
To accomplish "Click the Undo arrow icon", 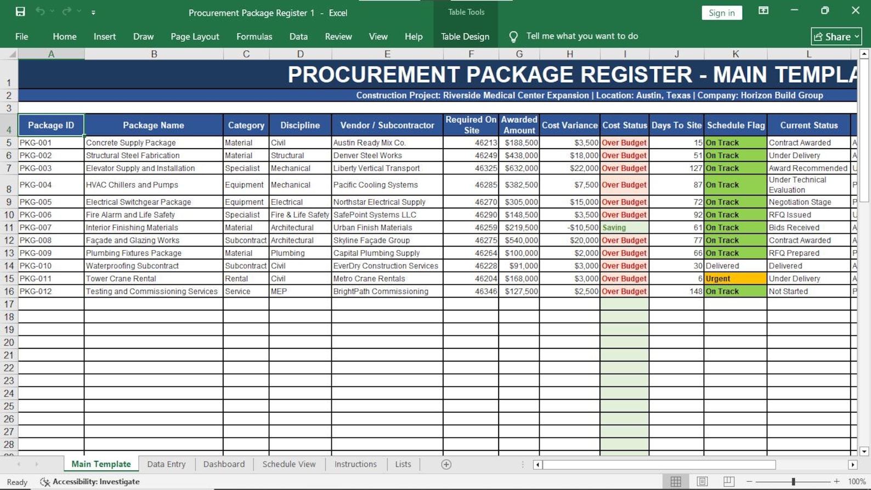I will [x=40, y=12].
